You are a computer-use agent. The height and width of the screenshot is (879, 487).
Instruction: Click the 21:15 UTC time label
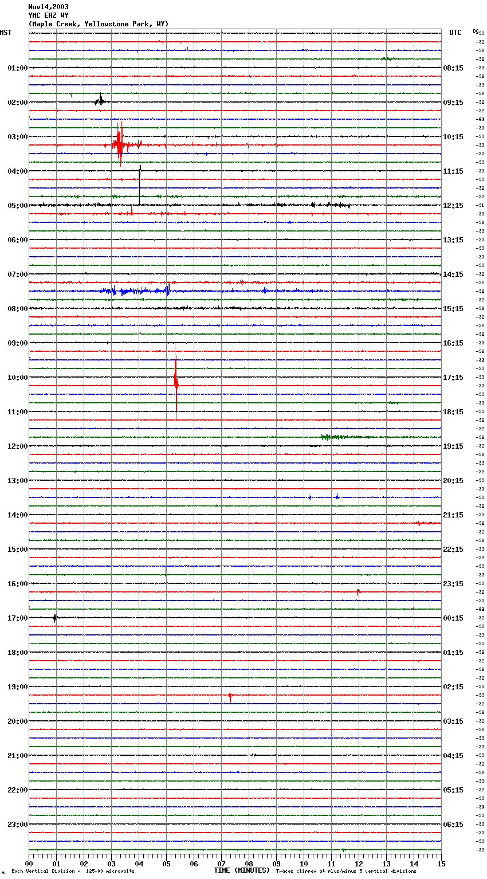coord(453,515)
